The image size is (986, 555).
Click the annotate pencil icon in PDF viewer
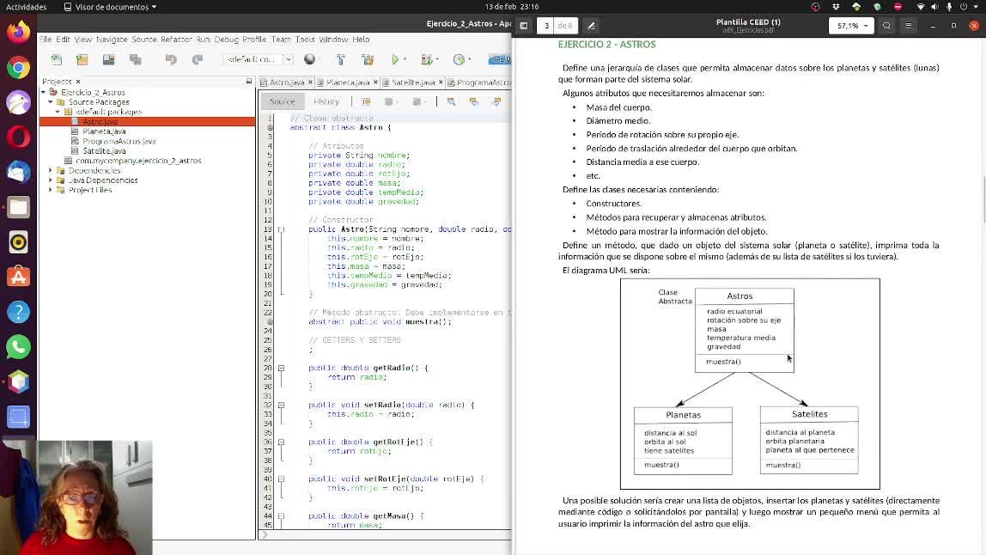[591, 26]
